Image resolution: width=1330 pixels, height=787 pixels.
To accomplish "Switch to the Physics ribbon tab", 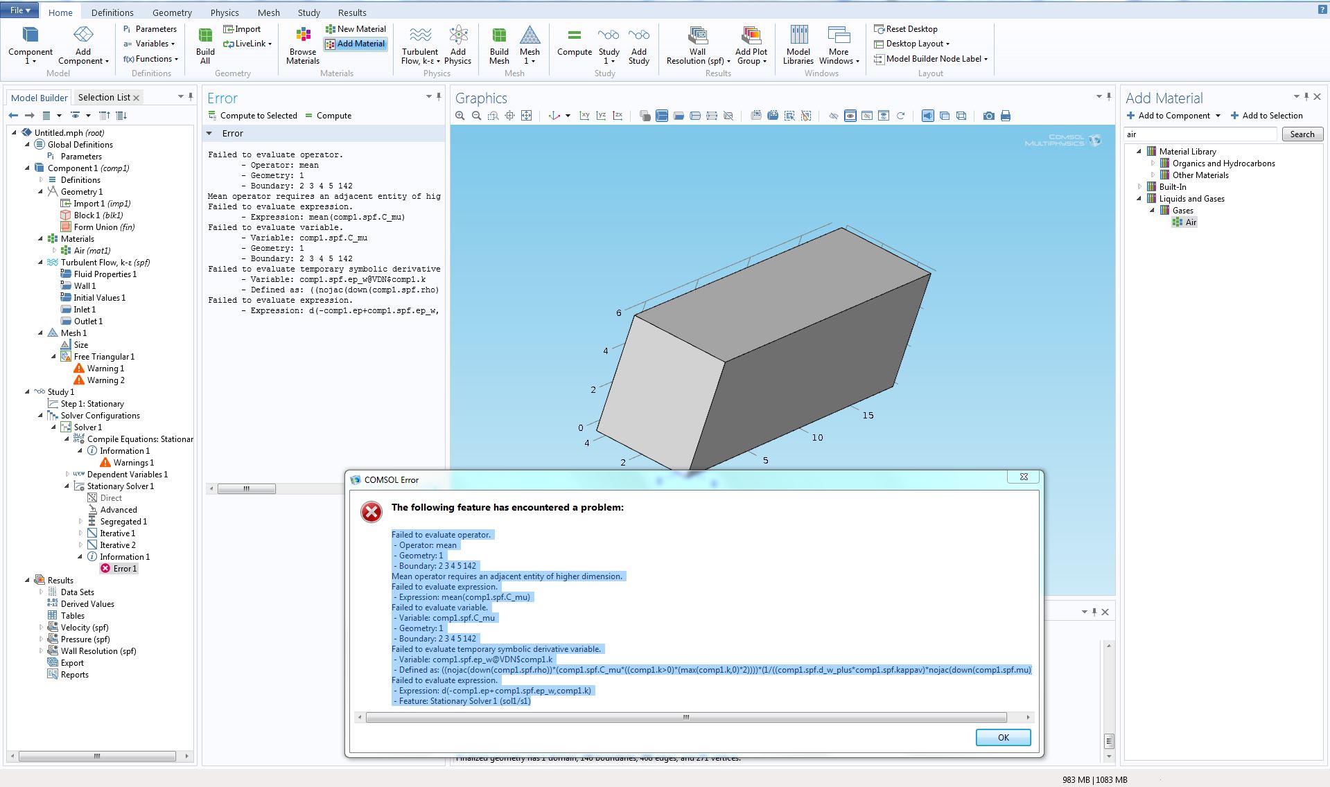I will [225, 12].
